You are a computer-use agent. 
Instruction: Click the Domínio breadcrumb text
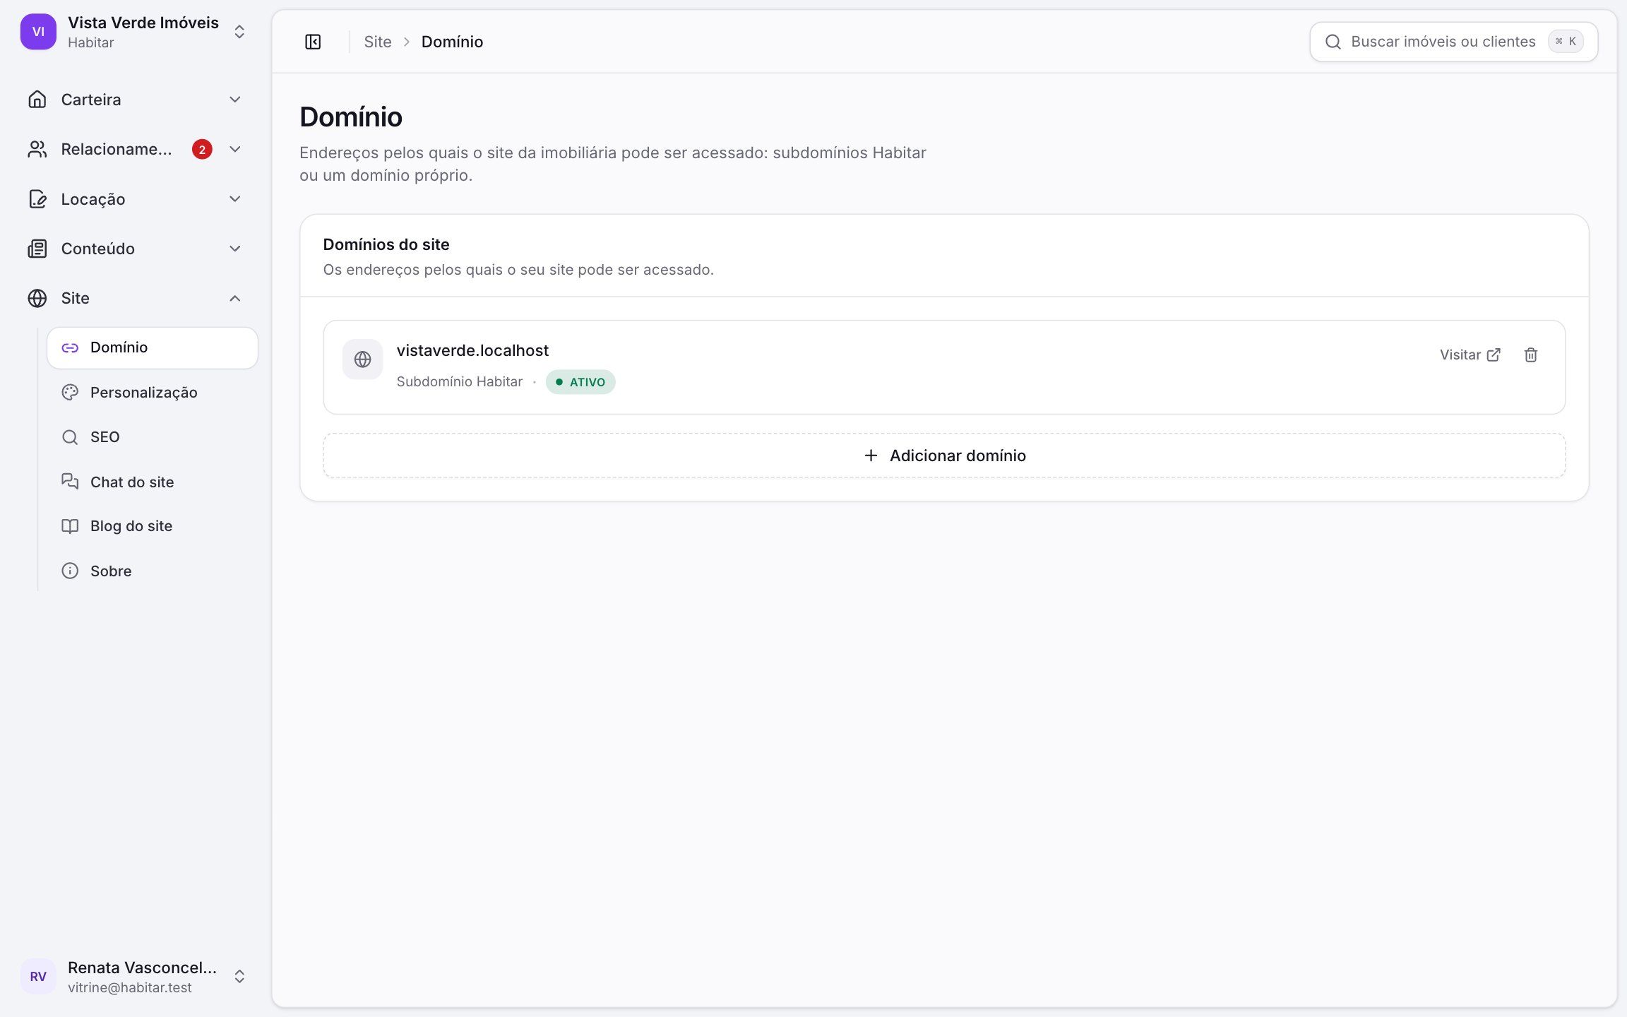point(452,42)
